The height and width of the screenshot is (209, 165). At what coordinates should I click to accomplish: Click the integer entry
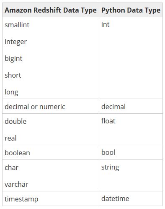(x=15, y=42)
